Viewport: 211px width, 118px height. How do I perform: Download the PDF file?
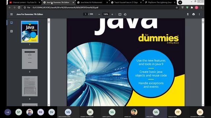188,14
